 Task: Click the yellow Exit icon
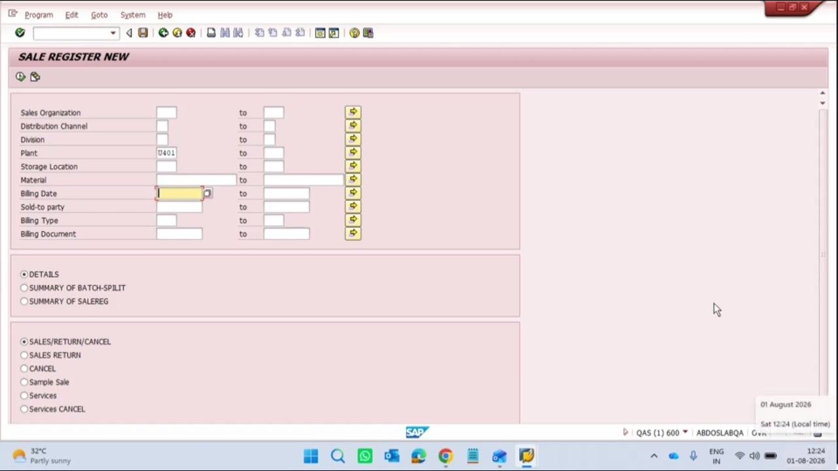(177, 33)
